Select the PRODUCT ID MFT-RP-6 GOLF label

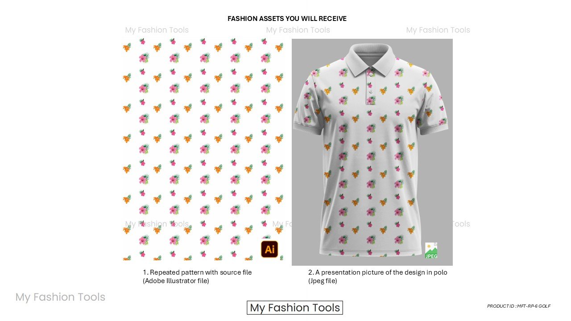pyautogui.click(x=519, y=306)
